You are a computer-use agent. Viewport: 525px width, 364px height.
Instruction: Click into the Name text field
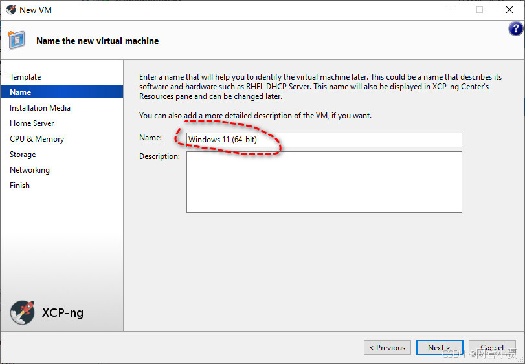click(x=324, y=140)
